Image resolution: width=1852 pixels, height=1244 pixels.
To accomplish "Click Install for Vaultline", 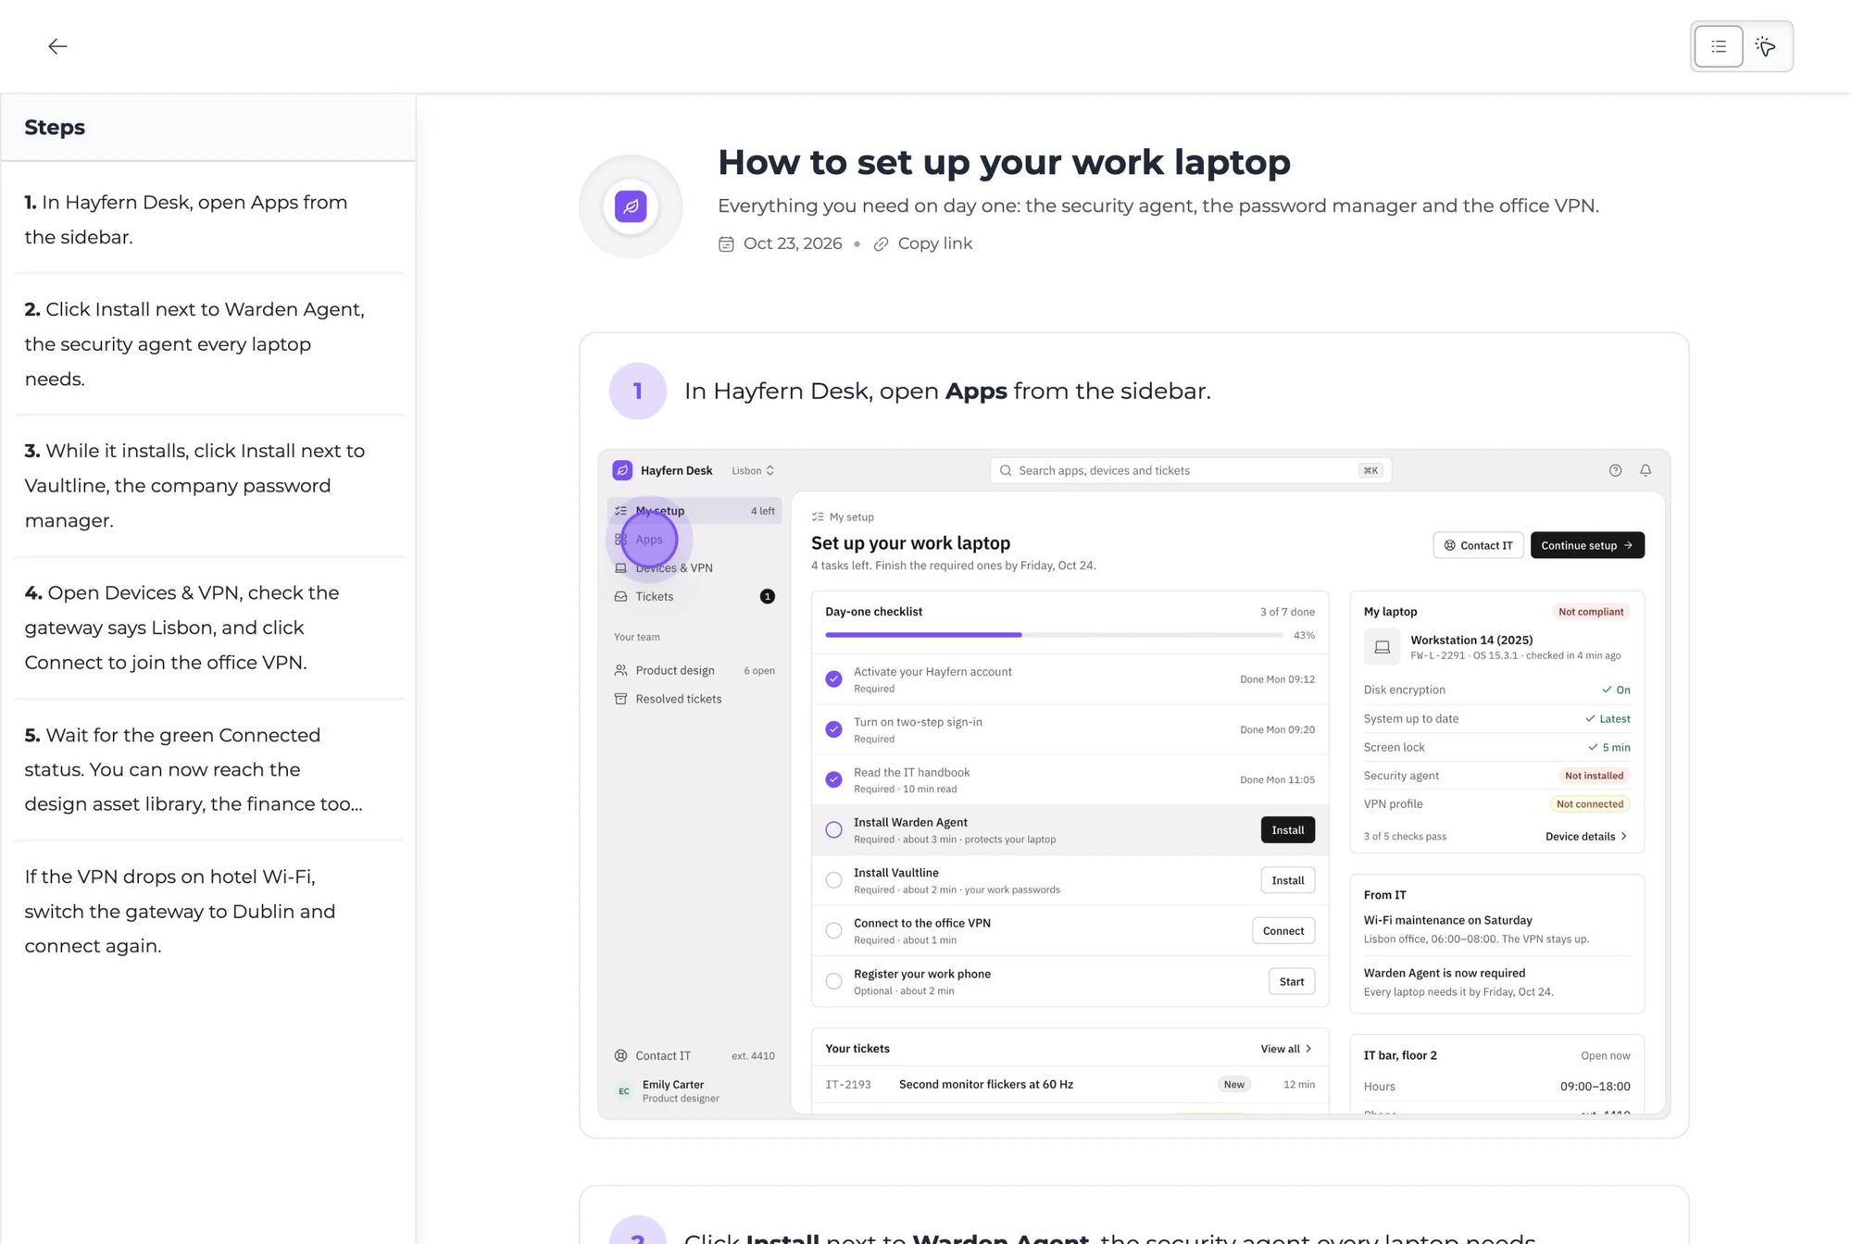I will click(1287, 880).
